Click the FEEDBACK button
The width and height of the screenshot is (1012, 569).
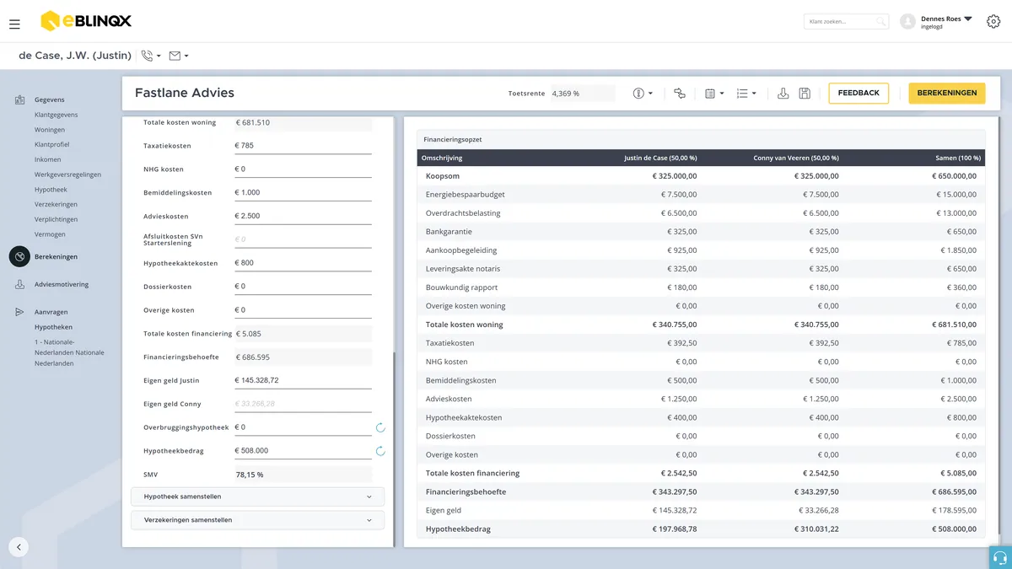(x=859, y=93)
